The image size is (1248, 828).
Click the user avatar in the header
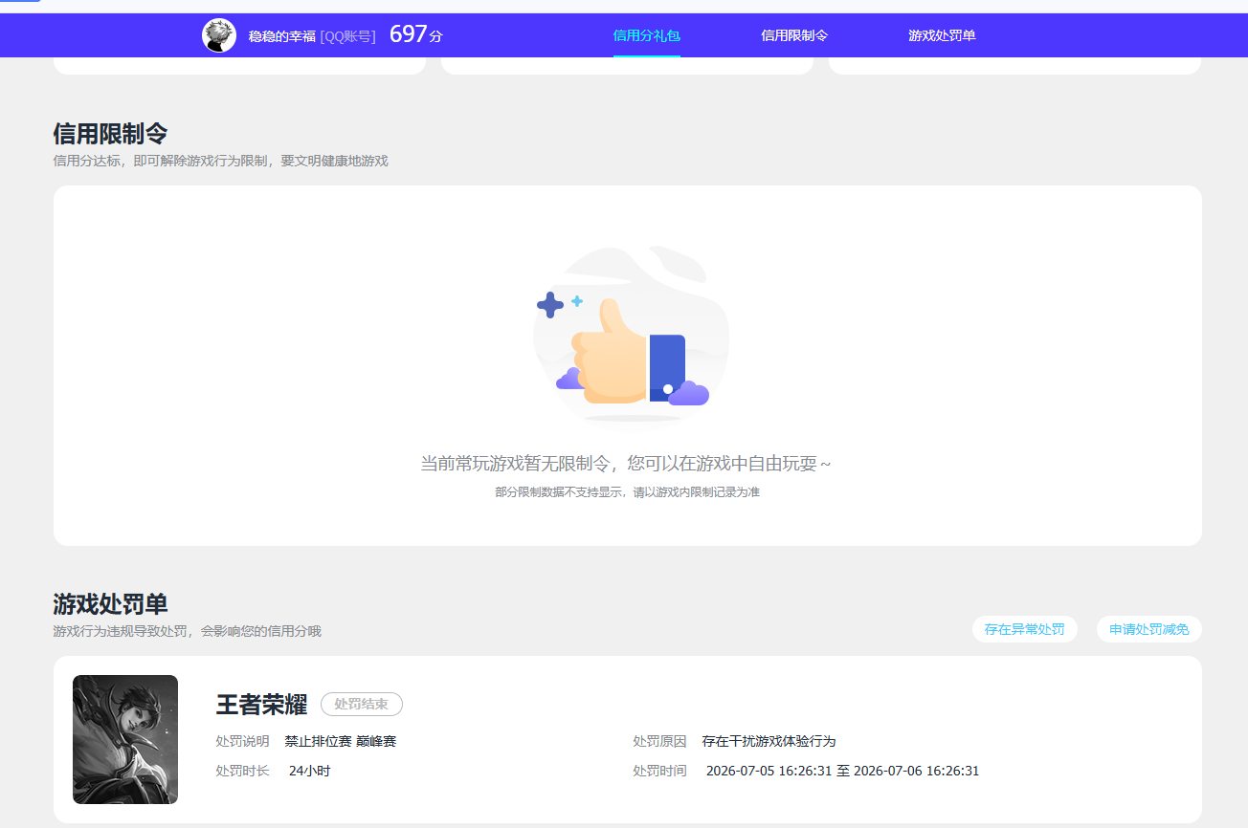click(x=219, y=35)
